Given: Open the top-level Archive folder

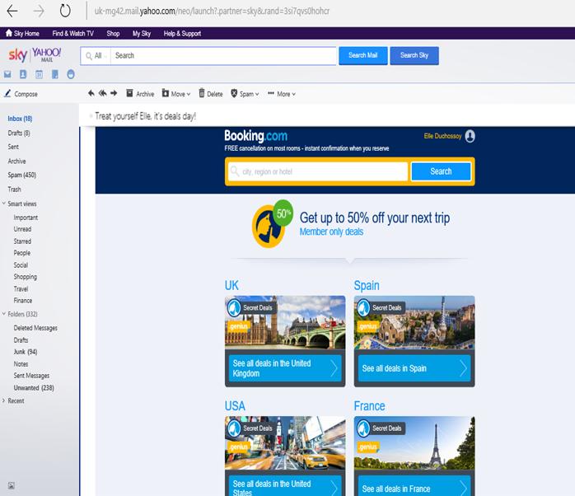Looking at the screenshot, I should [16, 161].
